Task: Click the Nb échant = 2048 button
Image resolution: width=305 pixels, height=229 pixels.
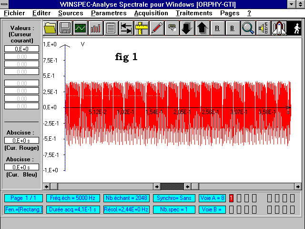Action: tap(126, 198)
